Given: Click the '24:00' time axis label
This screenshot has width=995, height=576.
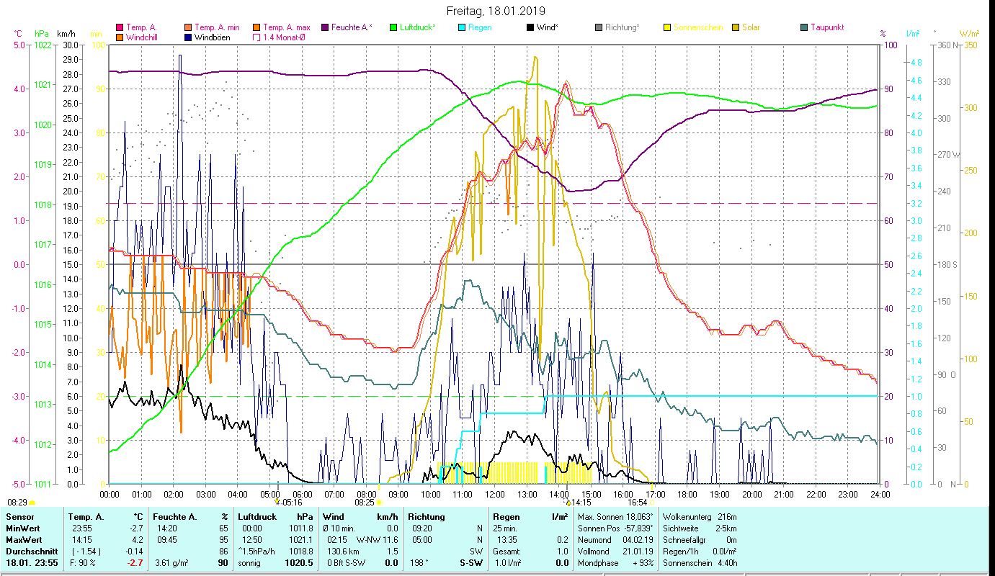Looking at the screenshot, I should point(880,494).
